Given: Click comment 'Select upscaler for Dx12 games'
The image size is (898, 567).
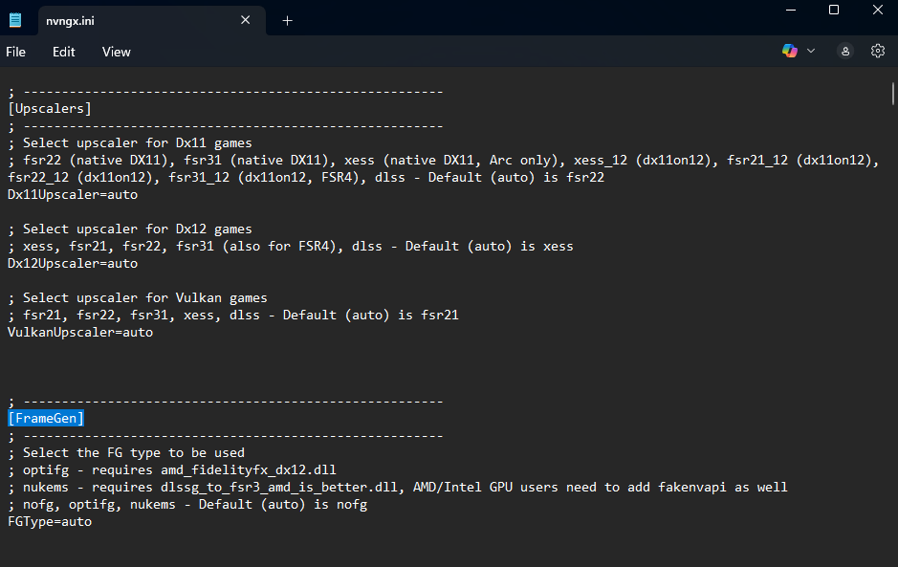Looking at the screenshot, I should point(130,229).
